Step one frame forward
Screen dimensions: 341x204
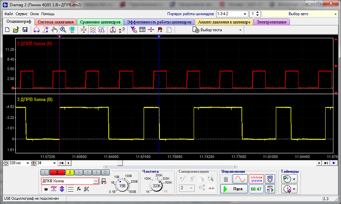tap(319, 163)
